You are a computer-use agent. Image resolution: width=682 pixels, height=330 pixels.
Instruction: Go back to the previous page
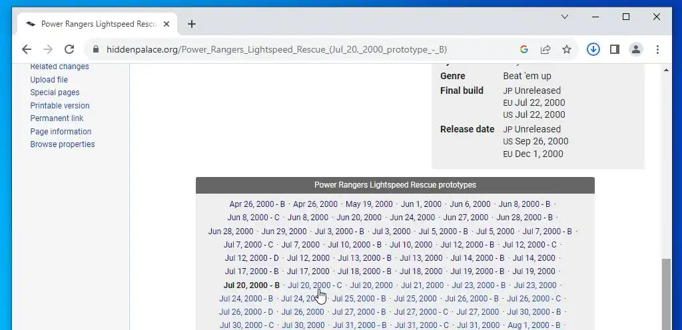pyautogui.click(x=27, y=49)
